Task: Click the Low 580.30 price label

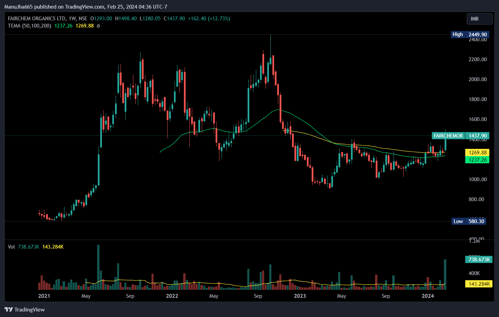Action: pos(469,221)
